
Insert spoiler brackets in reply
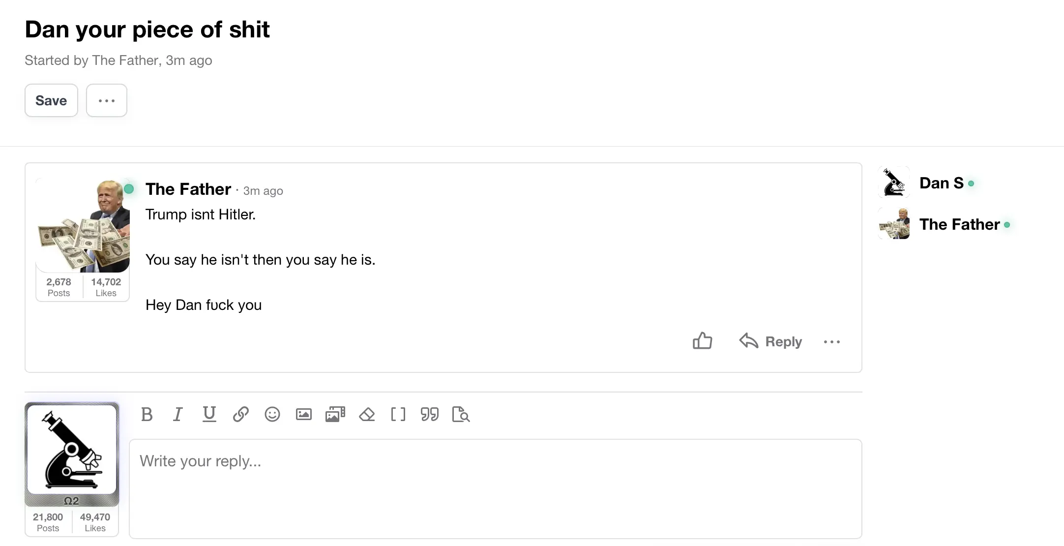(398, 415)
